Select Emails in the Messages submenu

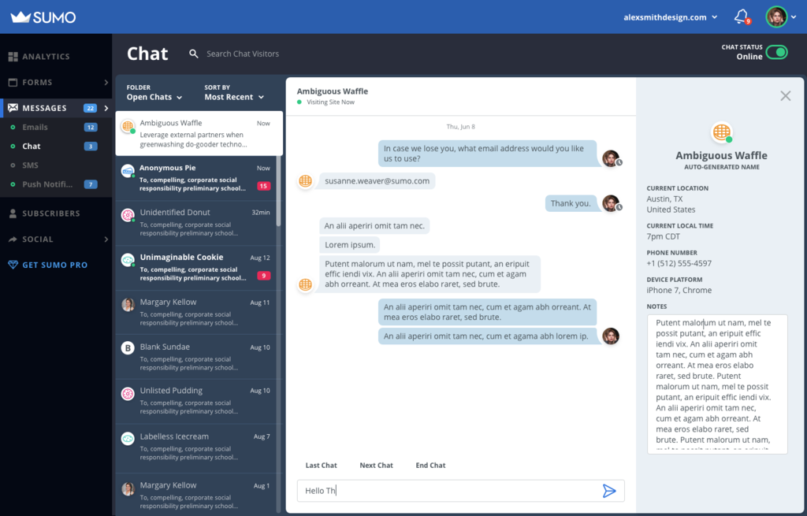(35, 127)
